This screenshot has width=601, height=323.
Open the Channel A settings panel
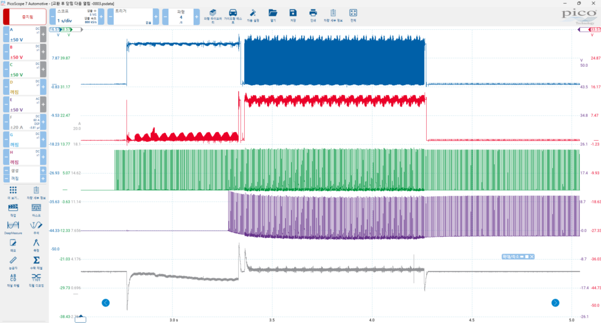click(x=23, y=35)
